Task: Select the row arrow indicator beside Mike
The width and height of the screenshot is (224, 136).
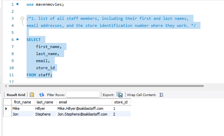Action: click(6, 108)
